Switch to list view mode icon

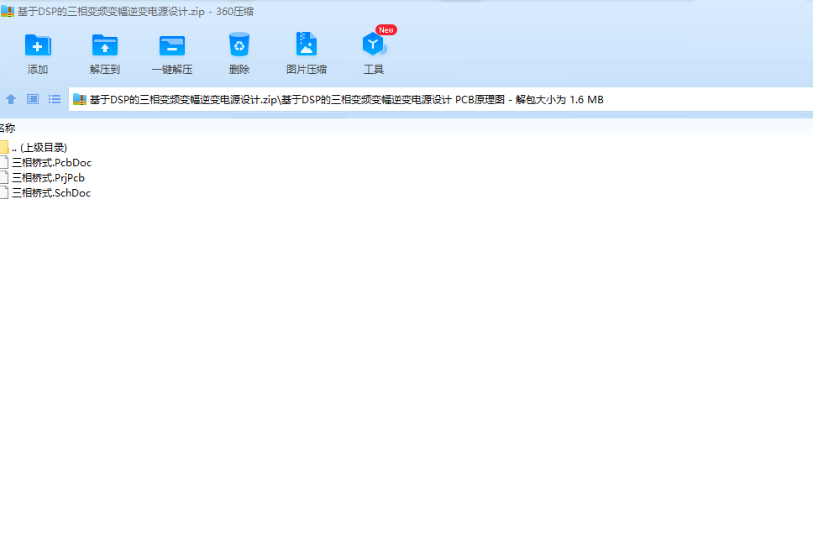(x=55, y=99)
